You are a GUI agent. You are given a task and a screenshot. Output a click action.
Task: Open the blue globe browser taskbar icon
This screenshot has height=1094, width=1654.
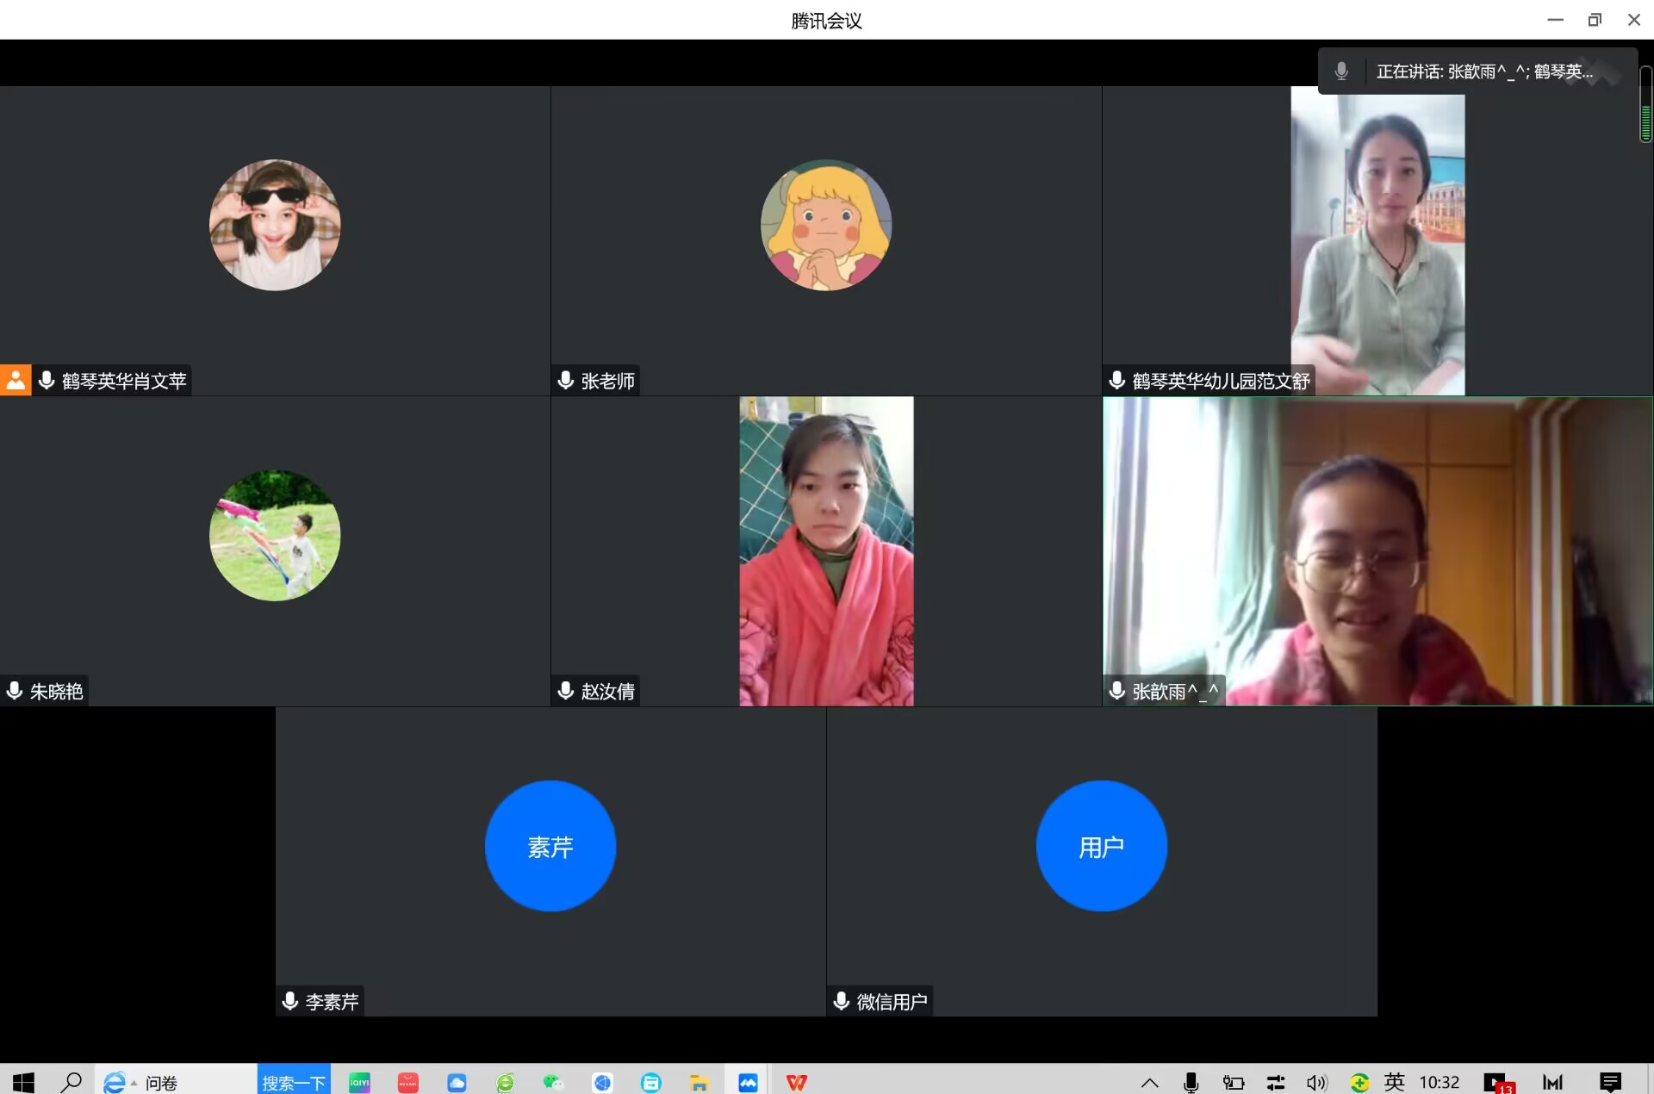602,1082
